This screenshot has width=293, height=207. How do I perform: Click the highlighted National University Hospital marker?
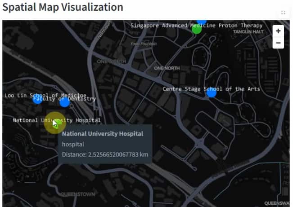[x=55, y=123]
